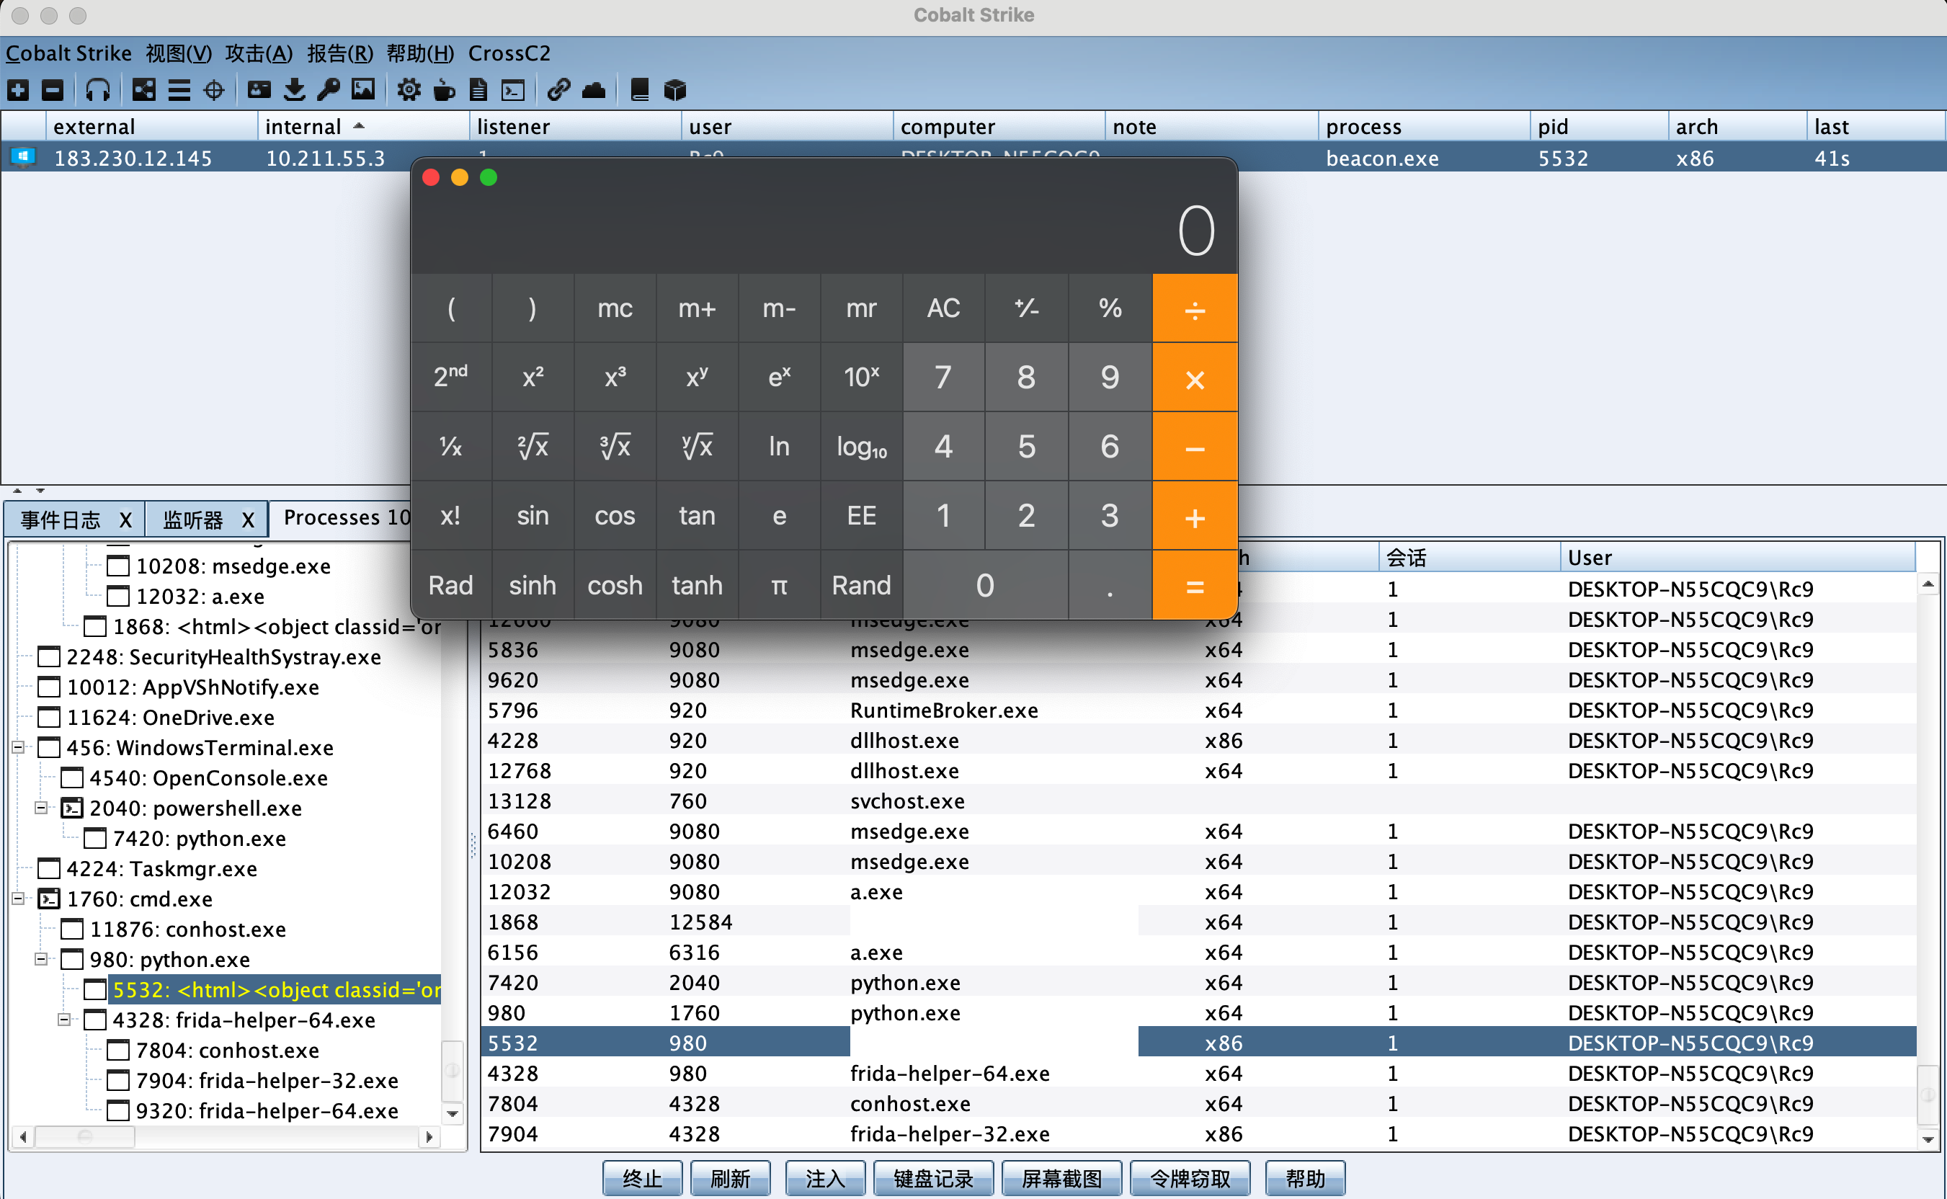Click process table scrollbar up arrow
This screenshot has width=1947, height=1199.
pyautogui.click(x=1928, y=584)
